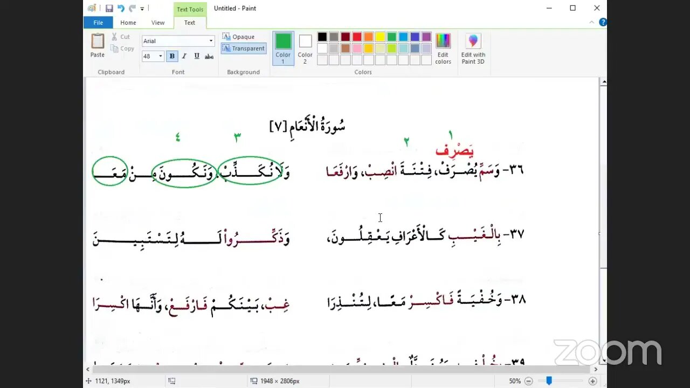Select Opaque background option
This screenshot has width=690, height=388.
pyautogui.click(x=238, y=37)
